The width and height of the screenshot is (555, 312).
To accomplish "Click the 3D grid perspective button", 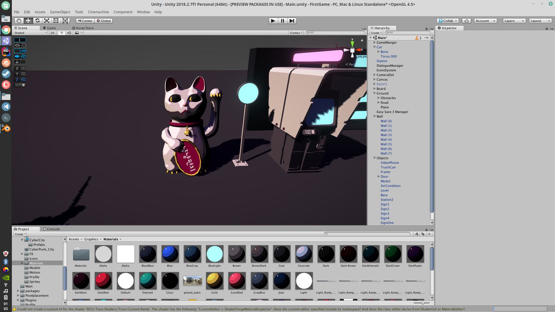I will (x=20, y=85).
